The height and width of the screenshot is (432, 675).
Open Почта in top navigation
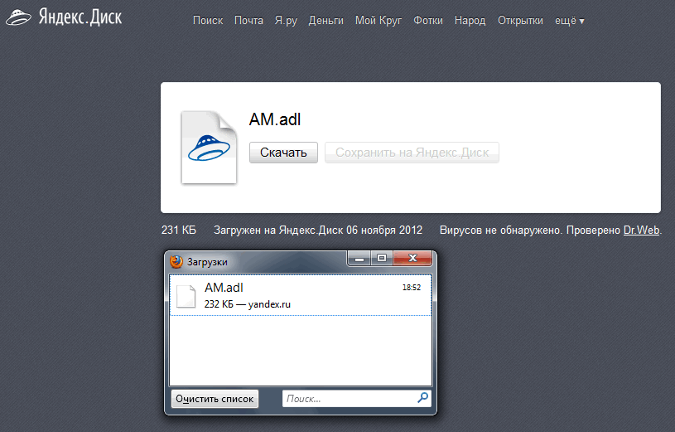[248, 20]
